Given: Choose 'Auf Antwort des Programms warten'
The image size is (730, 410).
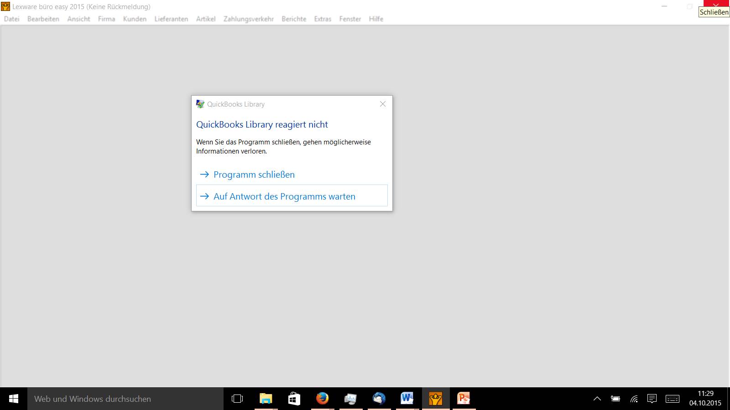Looking at the screenshot, I should pos(292,195).
